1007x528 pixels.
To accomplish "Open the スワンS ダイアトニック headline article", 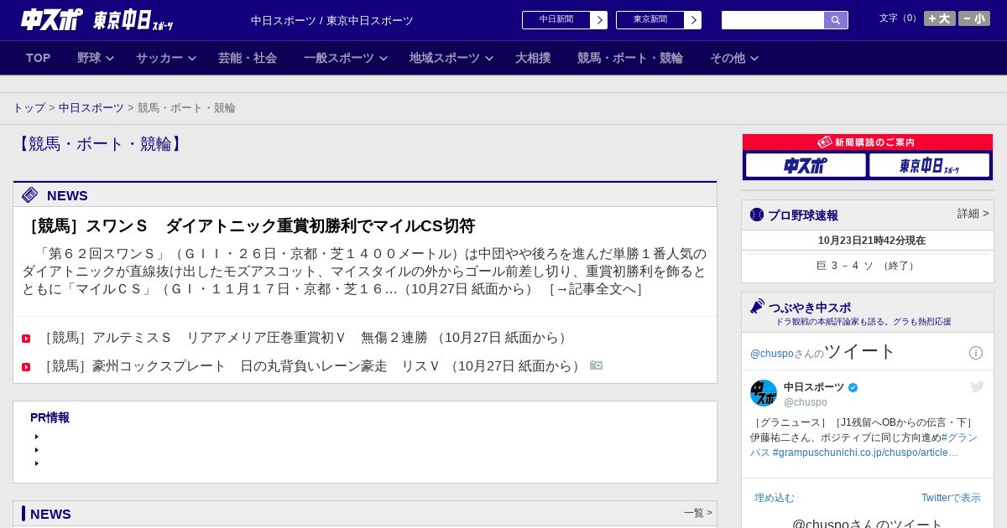I will pyautogui.click(x=248, y=226).
